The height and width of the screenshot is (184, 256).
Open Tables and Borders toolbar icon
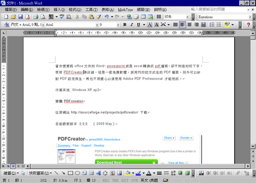(x=137, y=17)
